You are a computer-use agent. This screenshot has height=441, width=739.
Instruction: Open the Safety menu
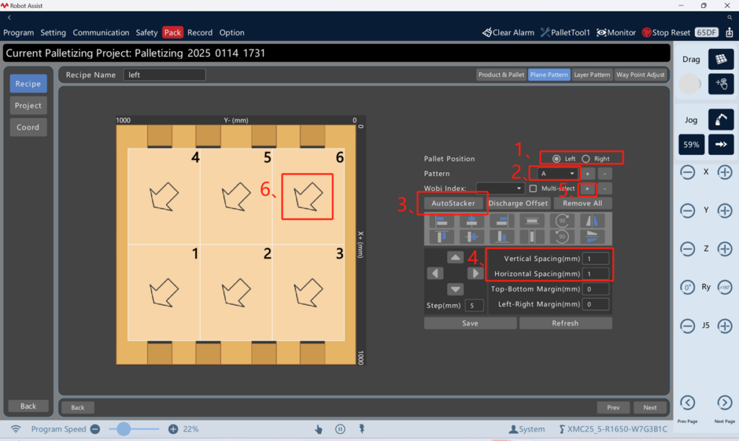(x=147, y=32)
